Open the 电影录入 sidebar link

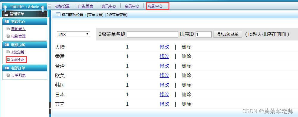[x=18, y=29]
